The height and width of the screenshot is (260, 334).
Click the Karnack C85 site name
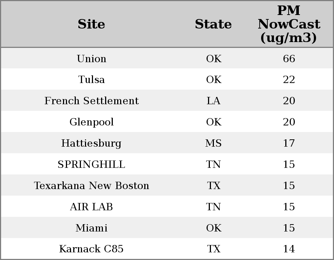pos(92,249)
